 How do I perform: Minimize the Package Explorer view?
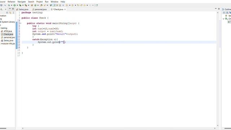click(10, 9)
